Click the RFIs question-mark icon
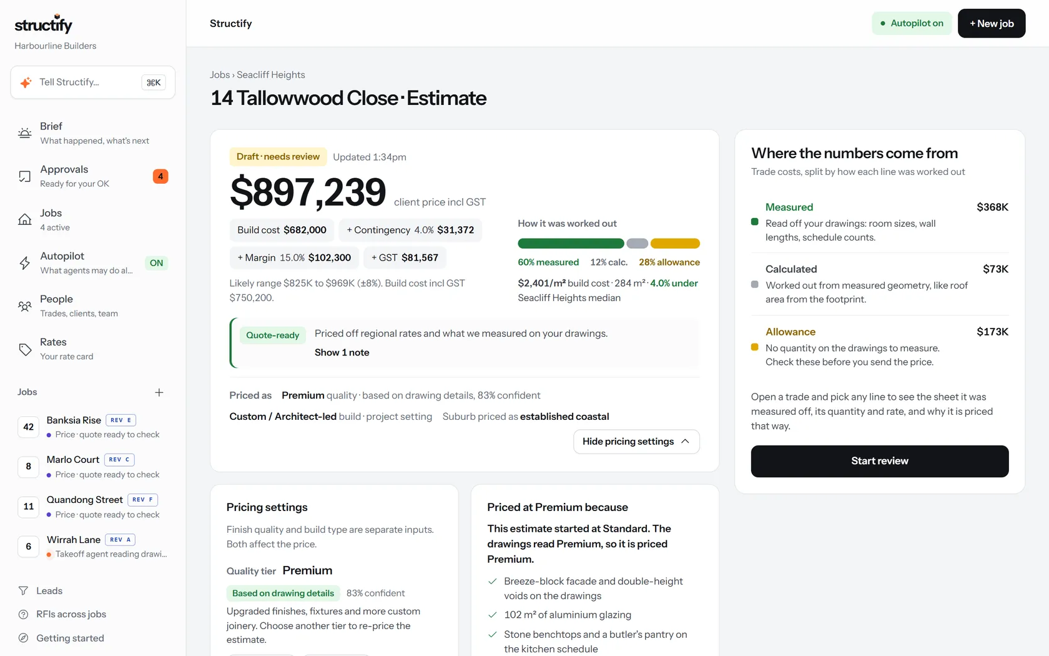The image size is (1049, 656). (24, 614)
